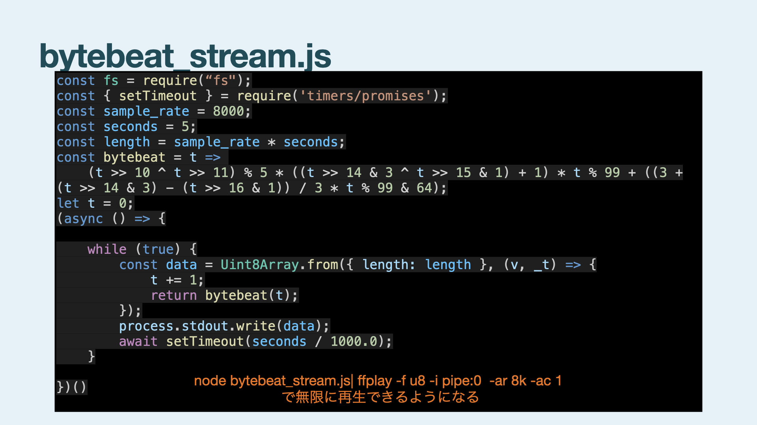757x425 pixels.
Task: Click the 'timers/promises' string literal
Action: (x=365, y=96)
